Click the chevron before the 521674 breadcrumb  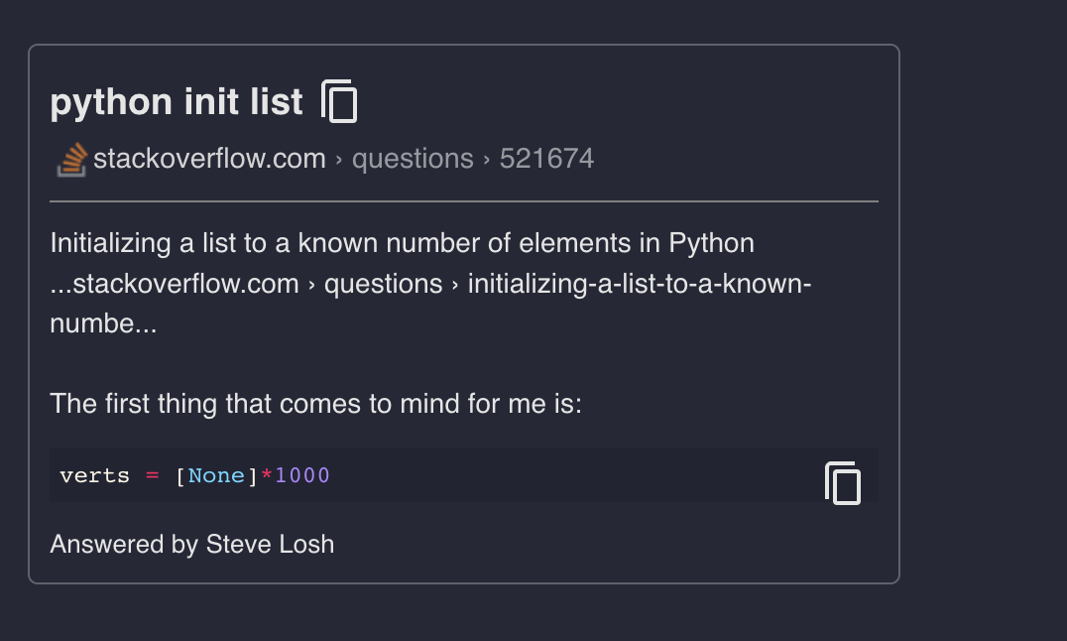487,160
